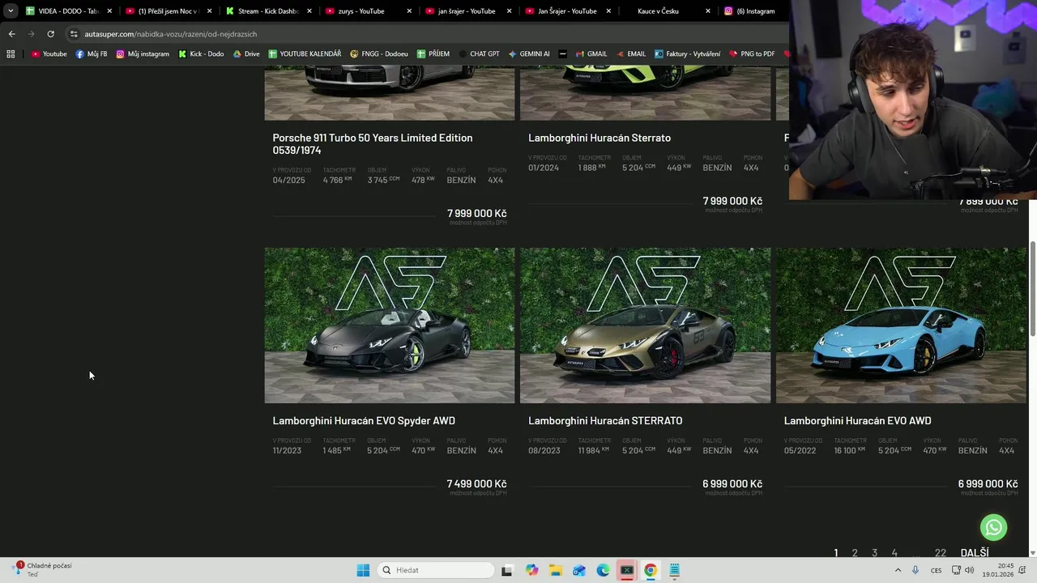1037x583 pixels.
Task: Open the weather widget Chladné počasí
Action: (44, 569)
